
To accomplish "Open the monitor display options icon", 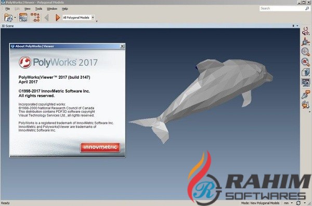I will click(306, 82).
